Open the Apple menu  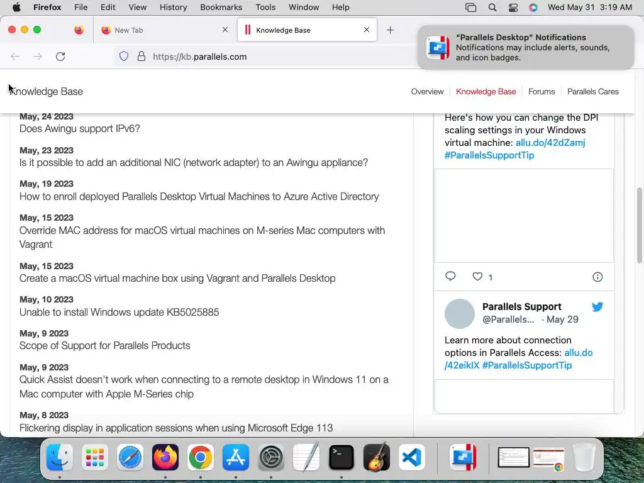tap(16, 8)
